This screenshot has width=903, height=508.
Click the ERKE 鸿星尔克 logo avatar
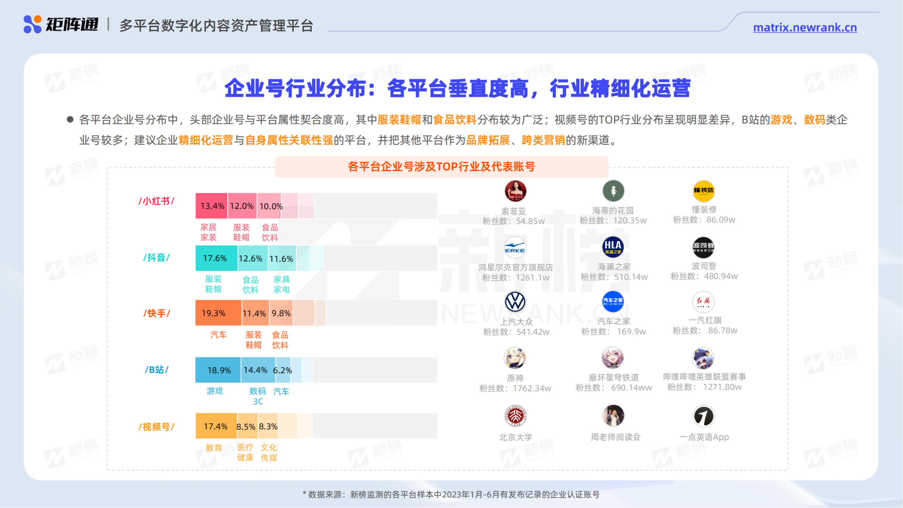click(515, 248)
